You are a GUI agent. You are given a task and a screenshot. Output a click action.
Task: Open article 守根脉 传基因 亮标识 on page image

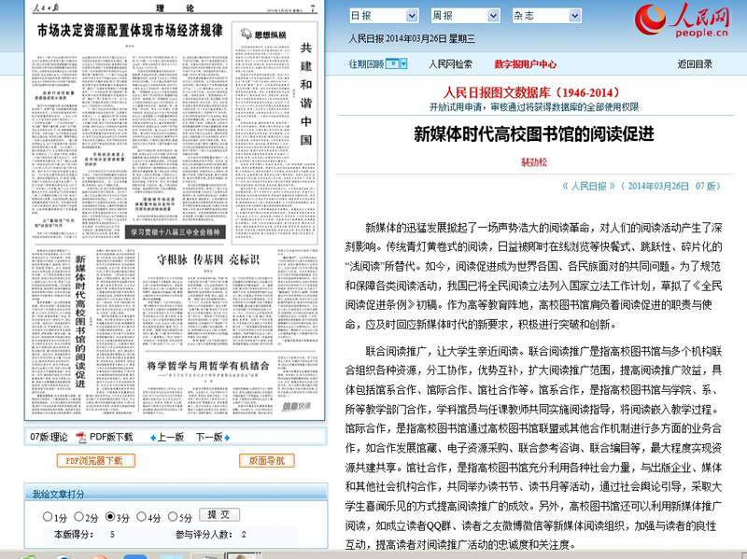click(208, 259)
